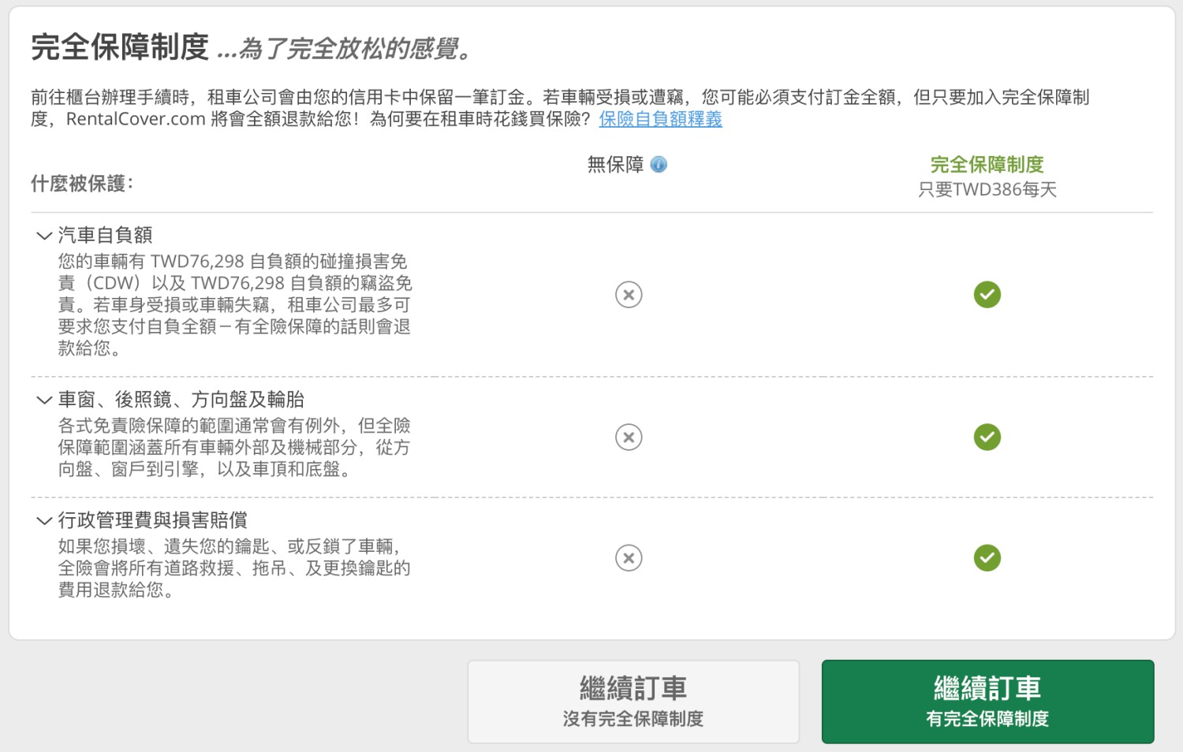Click the gray X icon for 汽車自負額

pos(629,295)
